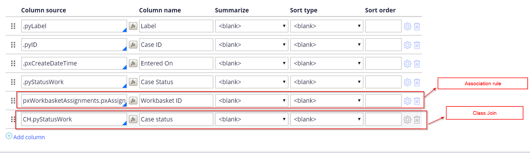Open the fx builder for the CH.pyStatusWork row

click(x=133, y=119)
